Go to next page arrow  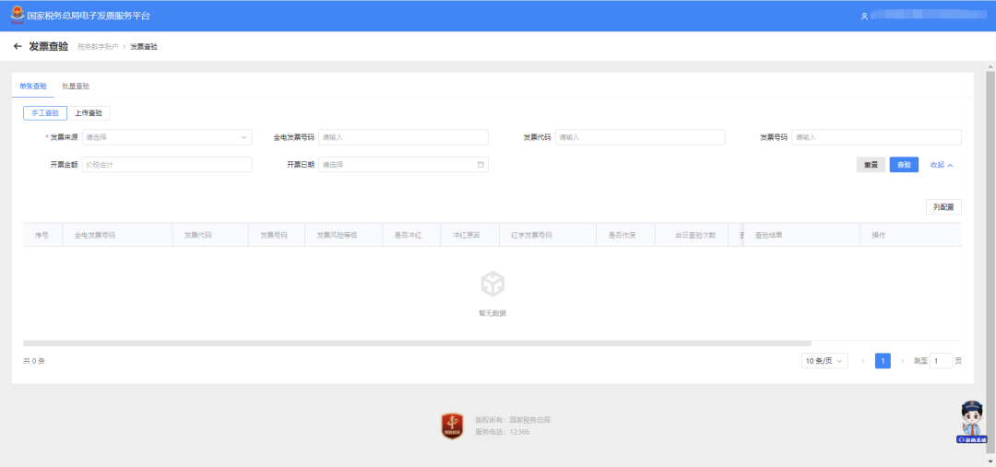(902, 361)
